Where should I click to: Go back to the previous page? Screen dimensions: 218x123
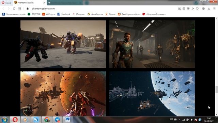coord(3,9)
